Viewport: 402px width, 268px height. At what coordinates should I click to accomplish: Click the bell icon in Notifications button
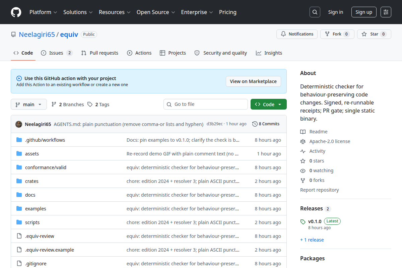point(283,34)
